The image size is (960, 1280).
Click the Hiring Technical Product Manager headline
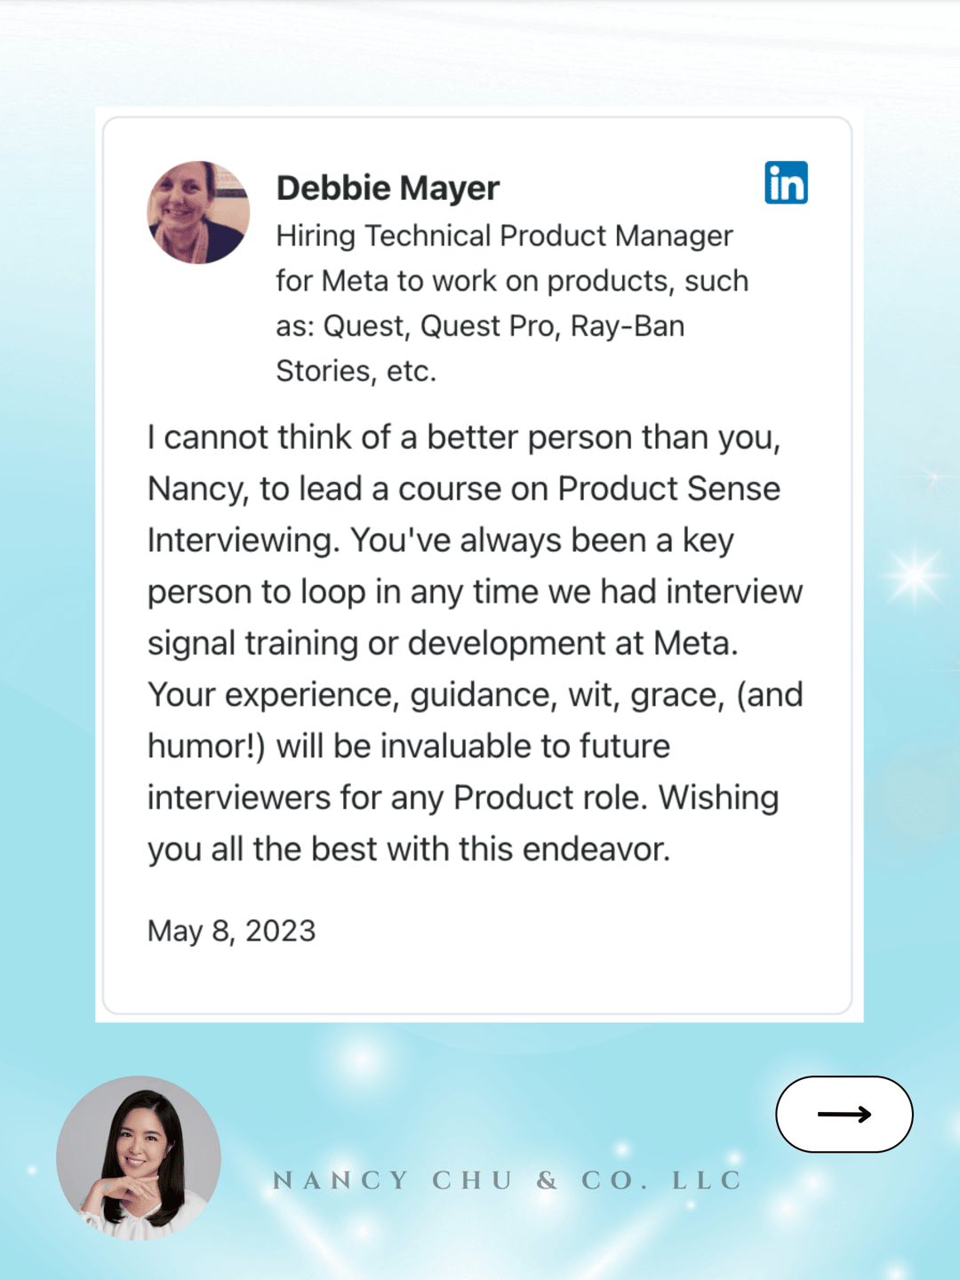(504, 236)
